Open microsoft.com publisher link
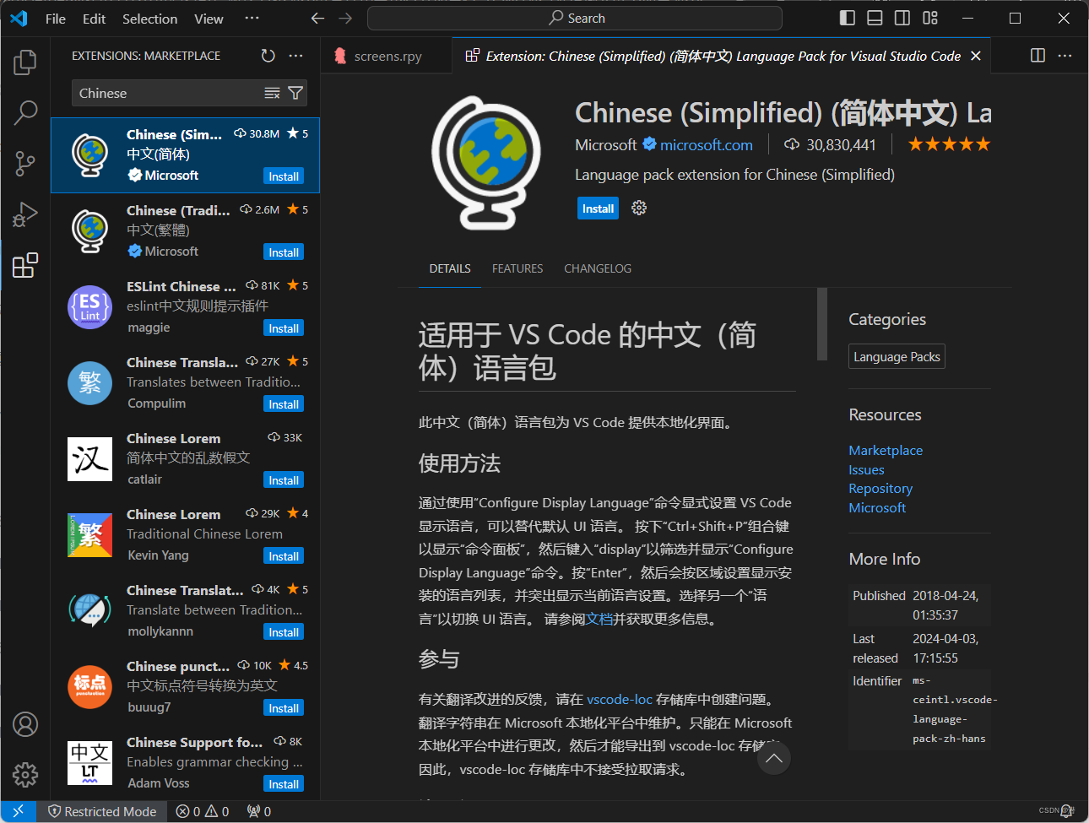This screenshot has height=823, width=1089. tap(706, 145)
